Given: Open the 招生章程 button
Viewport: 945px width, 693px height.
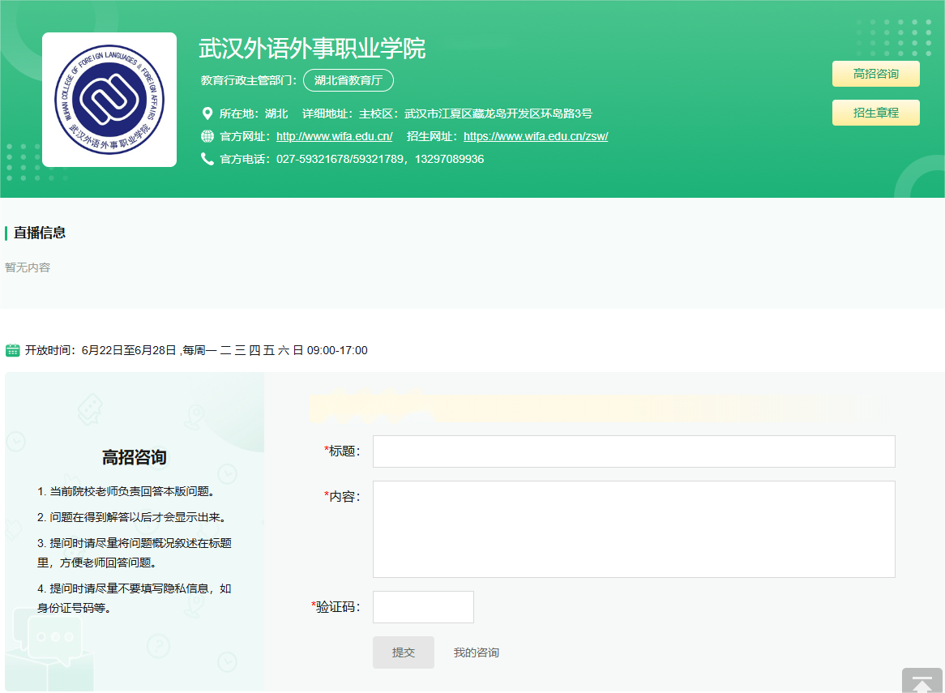Looking at the screenshot, I should 875,113.
